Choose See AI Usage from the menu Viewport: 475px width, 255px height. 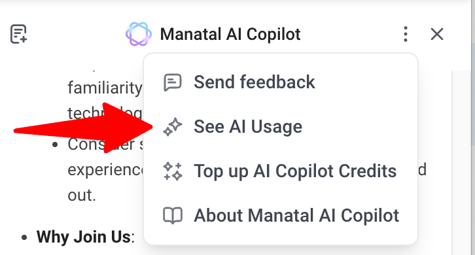[281, 127]
